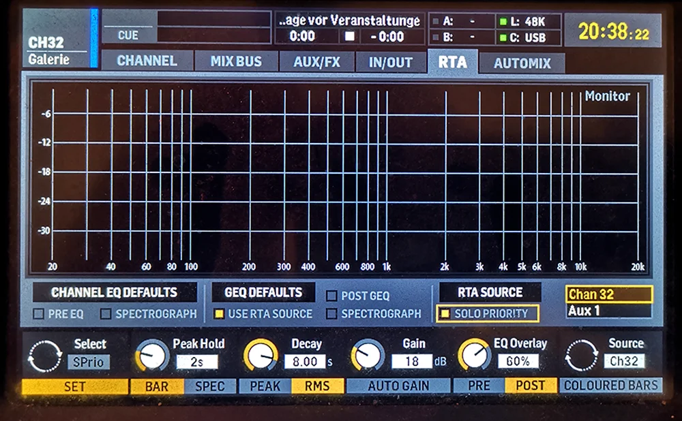Viewport: 682px width, 421px height.
Task: Switch to the AUTOMIX tab
Action: [523, 62]
